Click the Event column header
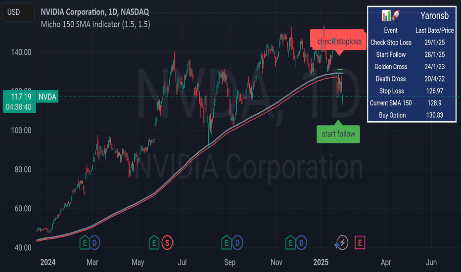 click(x=391, y=30)
